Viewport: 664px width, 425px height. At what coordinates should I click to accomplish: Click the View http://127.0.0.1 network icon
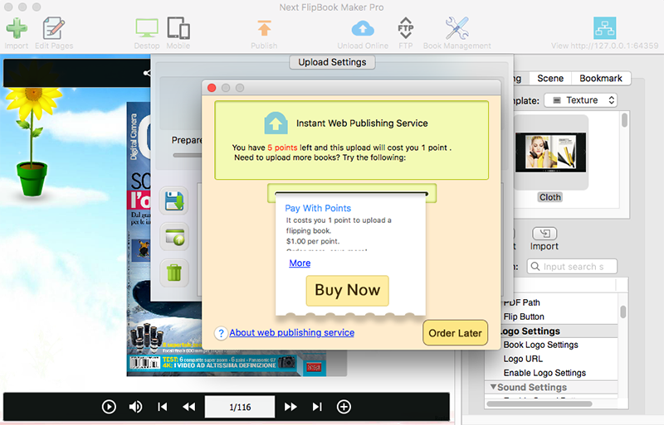(605, 28)
